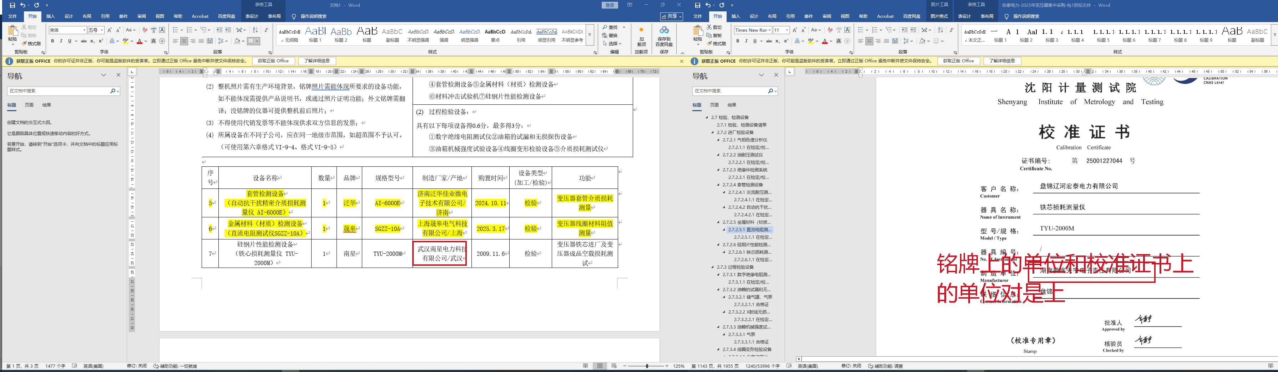Increase indent icon in right window

pyautogui.click(x=913, y=30)
